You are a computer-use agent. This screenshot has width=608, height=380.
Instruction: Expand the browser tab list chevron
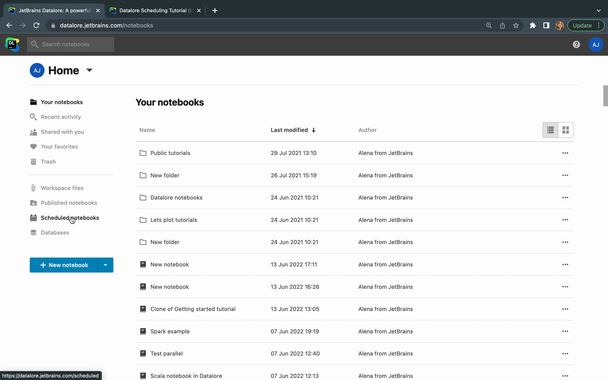[x=598, y=11]
